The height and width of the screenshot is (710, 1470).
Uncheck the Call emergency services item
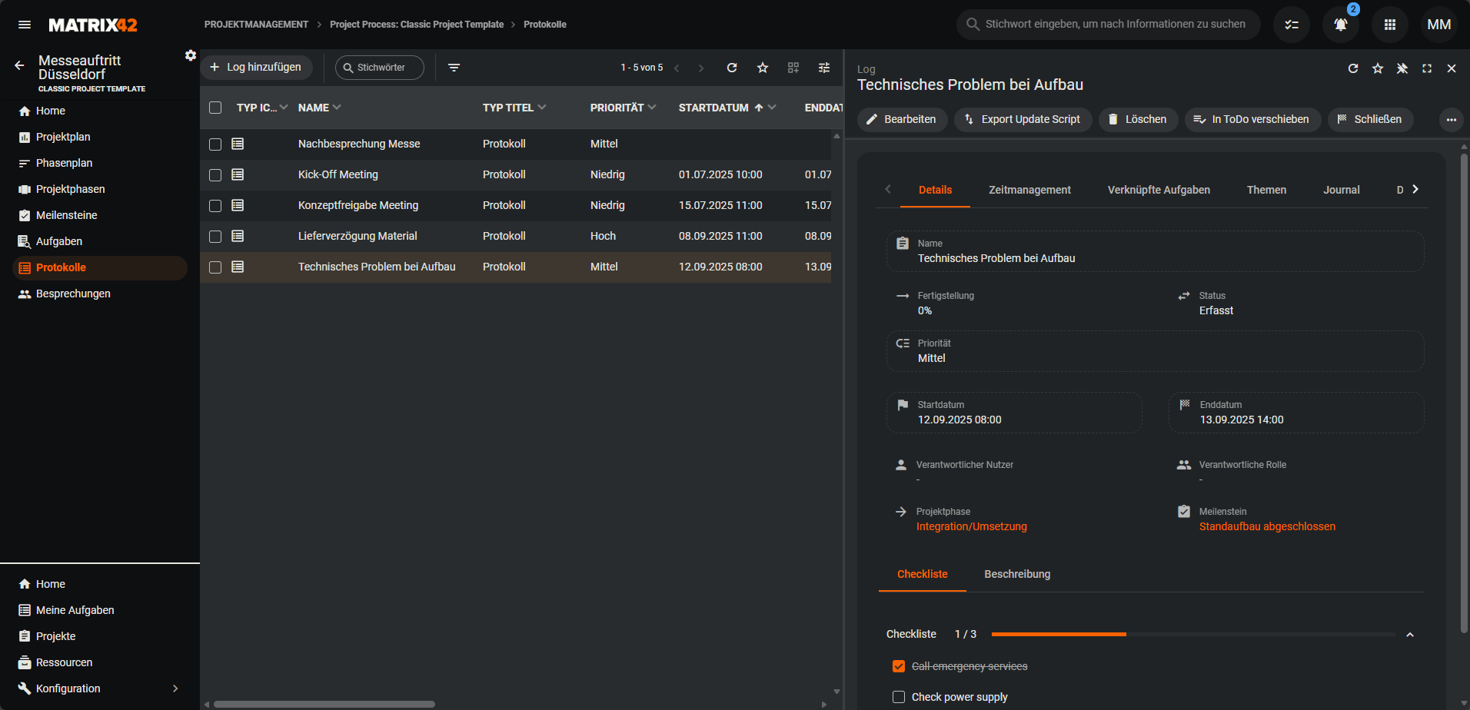click(899, 666)
